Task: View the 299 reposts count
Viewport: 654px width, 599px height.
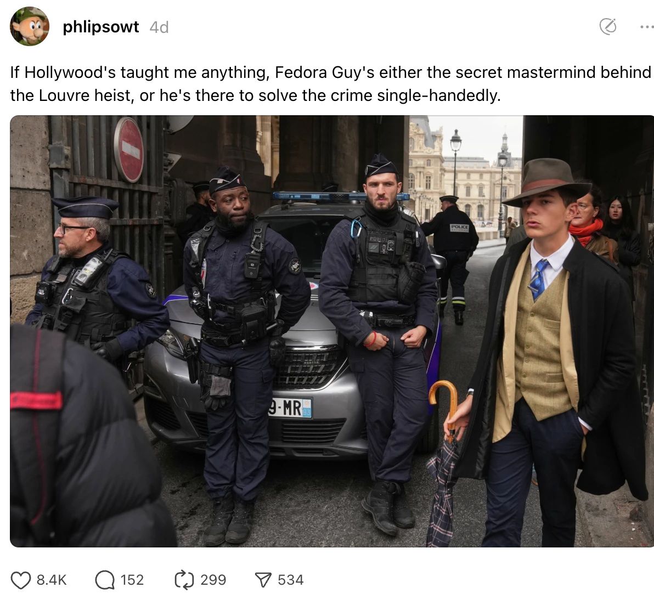Action: [x=213, y=580]
